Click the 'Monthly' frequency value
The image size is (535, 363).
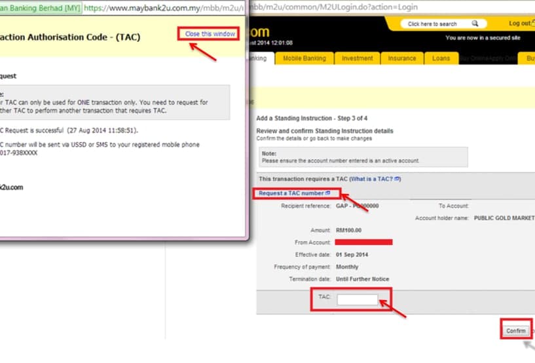347,267
